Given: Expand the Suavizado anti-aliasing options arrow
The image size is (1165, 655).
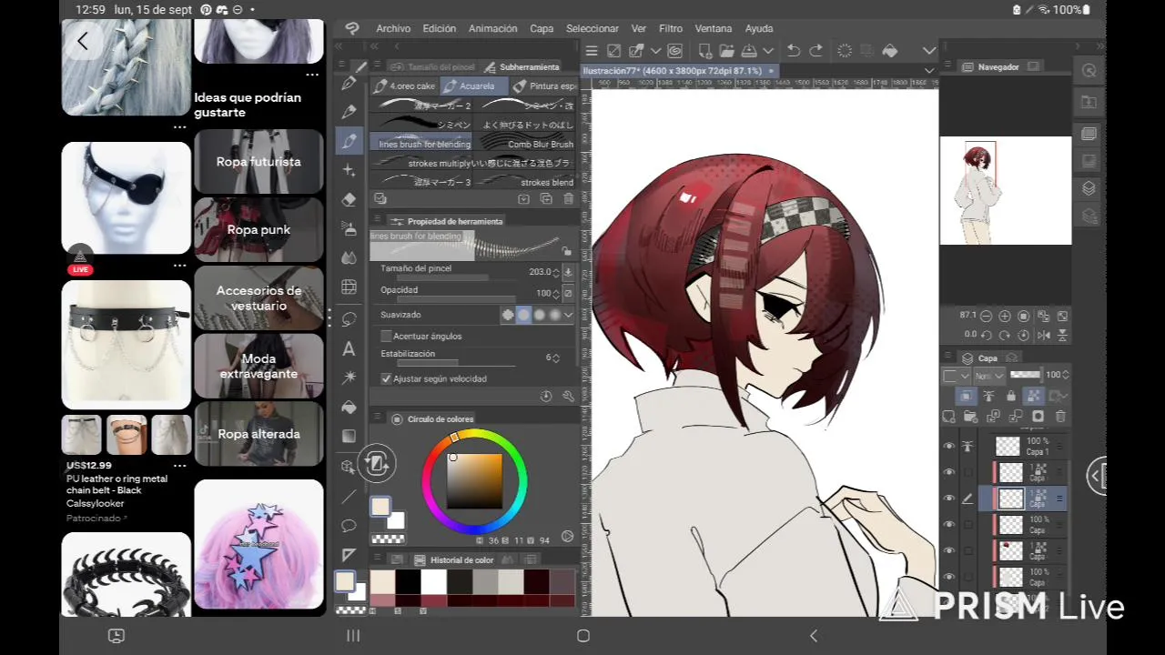Looking at the screenshot, I should coord(569,315).
